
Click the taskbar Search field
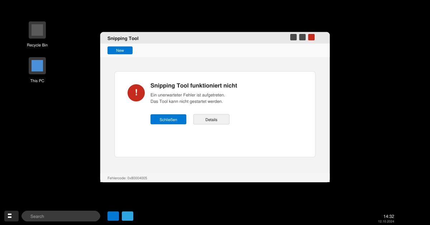point(61,216)
